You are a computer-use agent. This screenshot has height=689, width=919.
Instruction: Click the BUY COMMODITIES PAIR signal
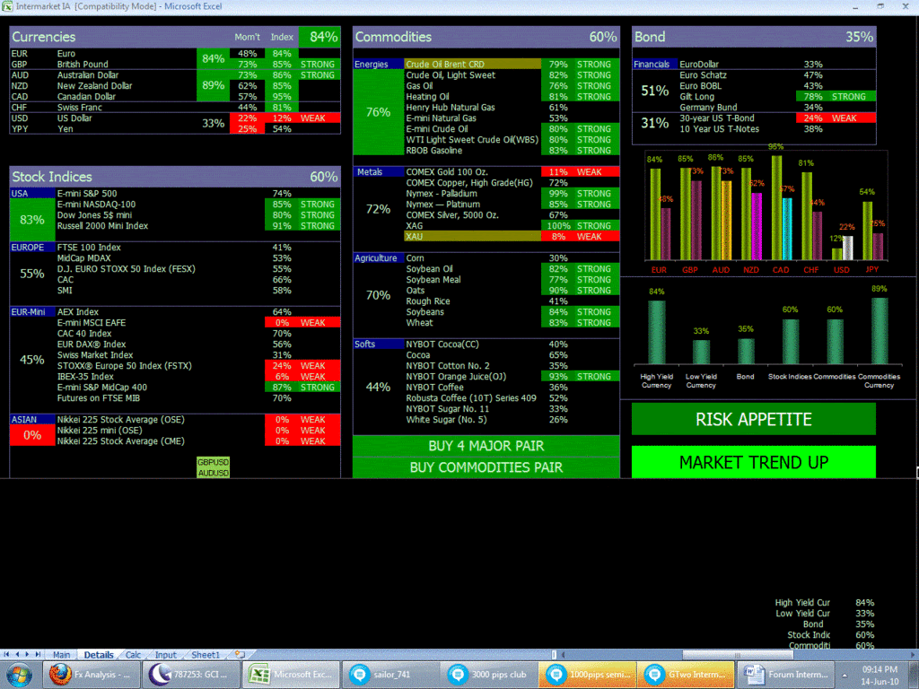coord(486,467)
